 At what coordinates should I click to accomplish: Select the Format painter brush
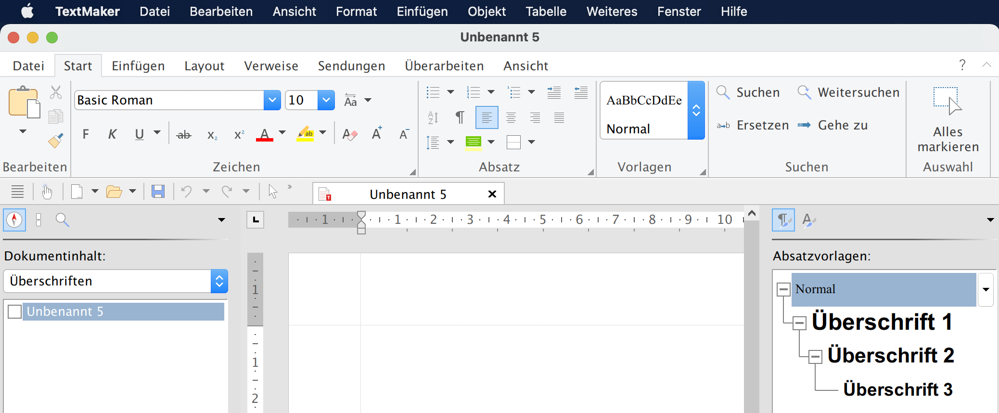pos(56,140)
